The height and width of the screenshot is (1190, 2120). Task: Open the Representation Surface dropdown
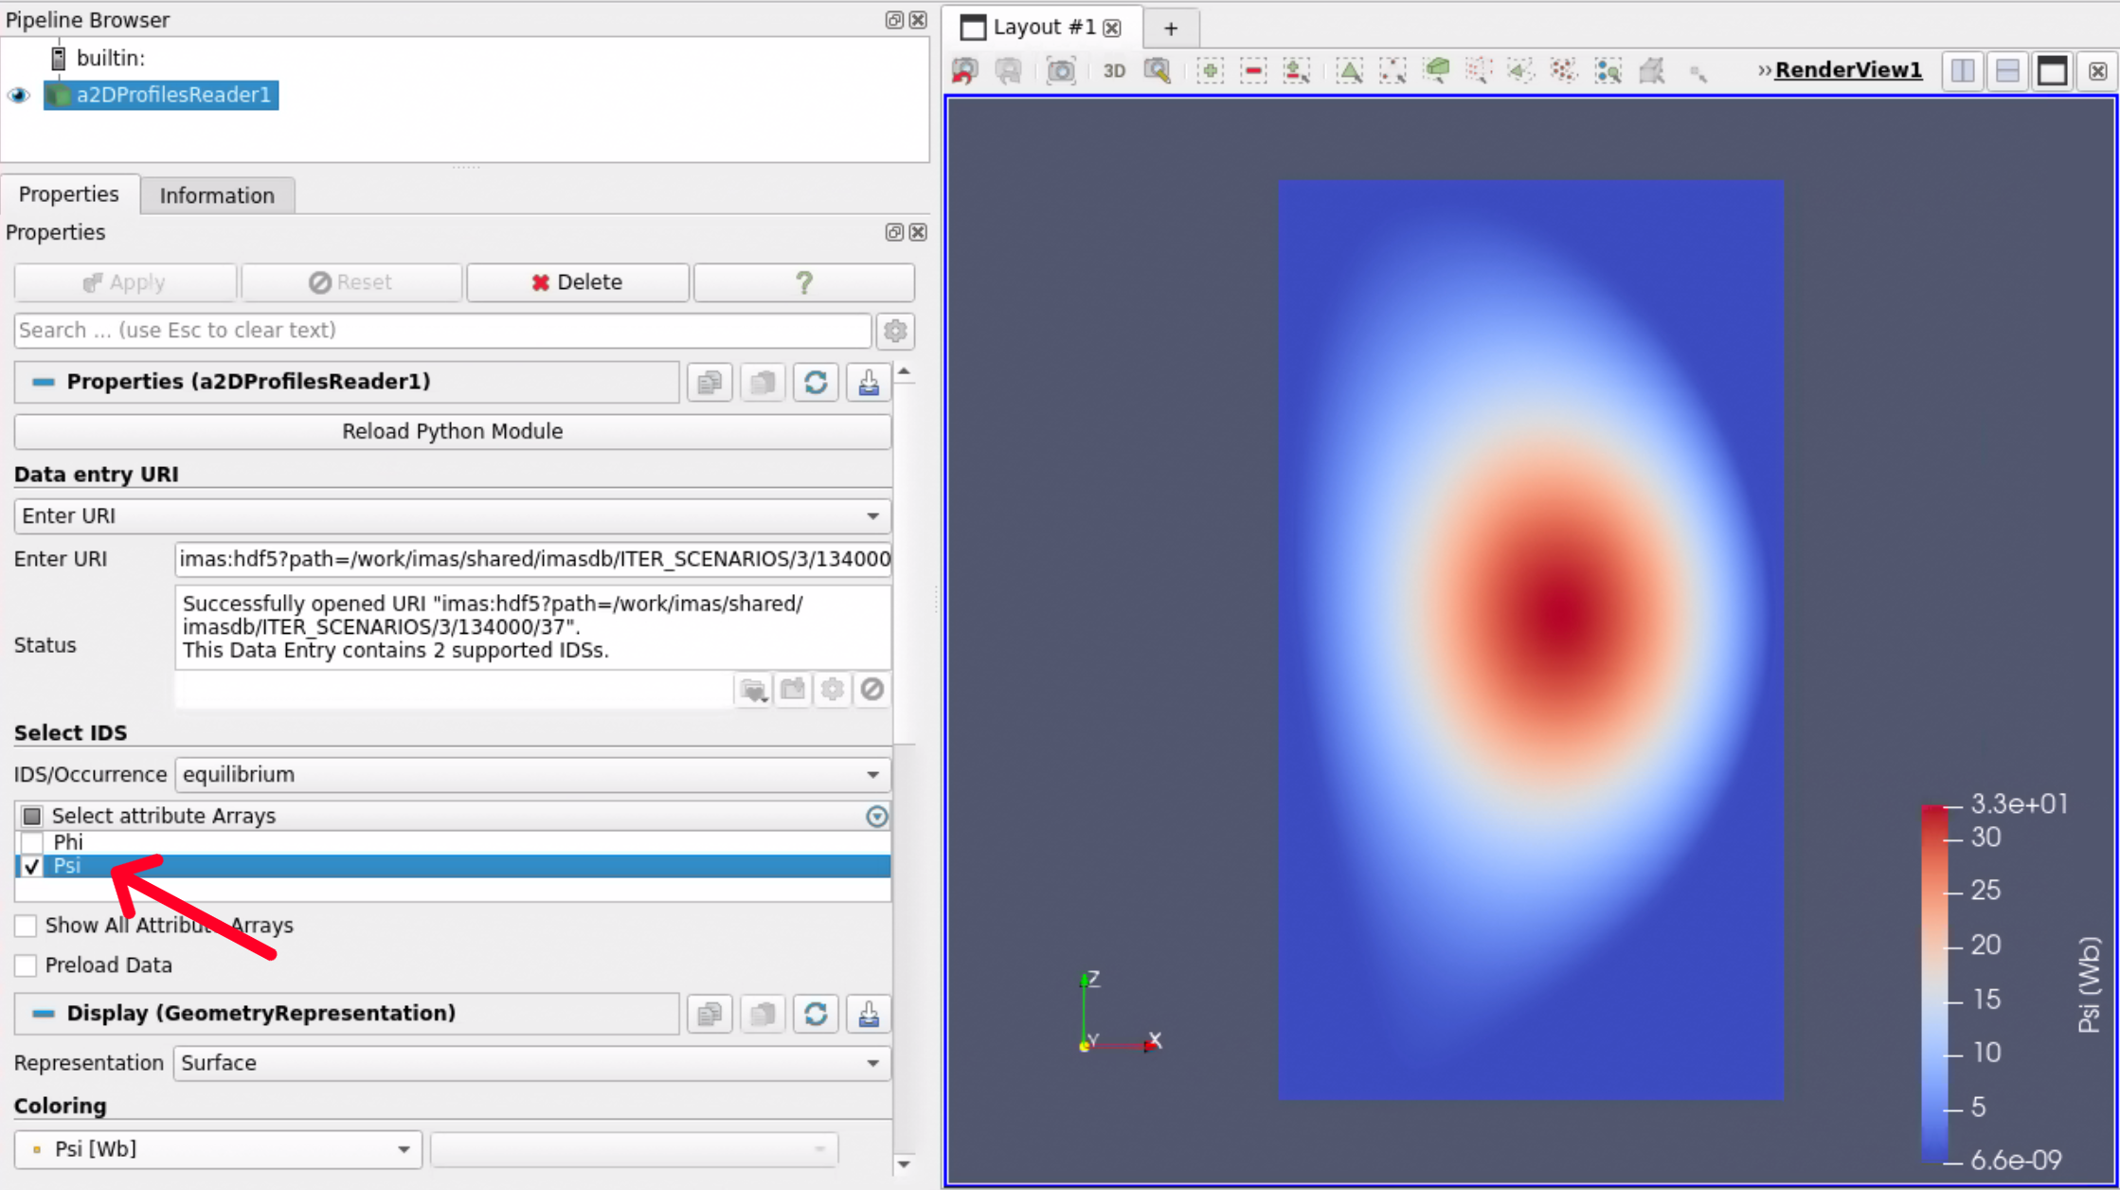point(532,1063)
